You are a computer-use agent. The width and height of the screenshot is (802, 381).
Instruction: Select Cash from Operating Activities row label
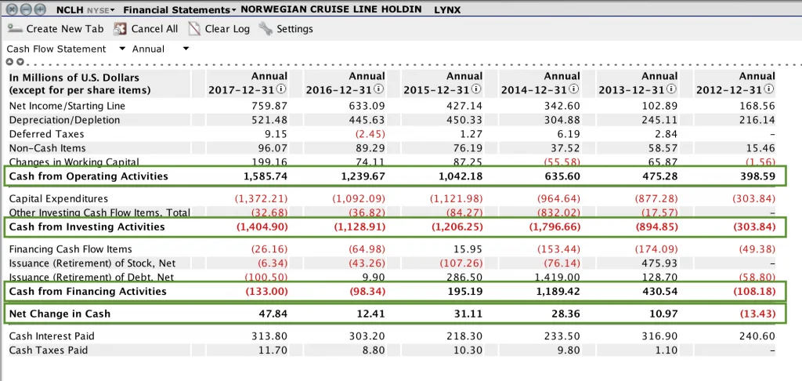tap(89, 176)
